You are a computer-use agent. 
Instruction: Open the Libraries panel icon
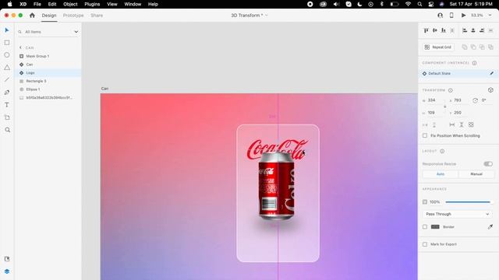click(7, 259)
